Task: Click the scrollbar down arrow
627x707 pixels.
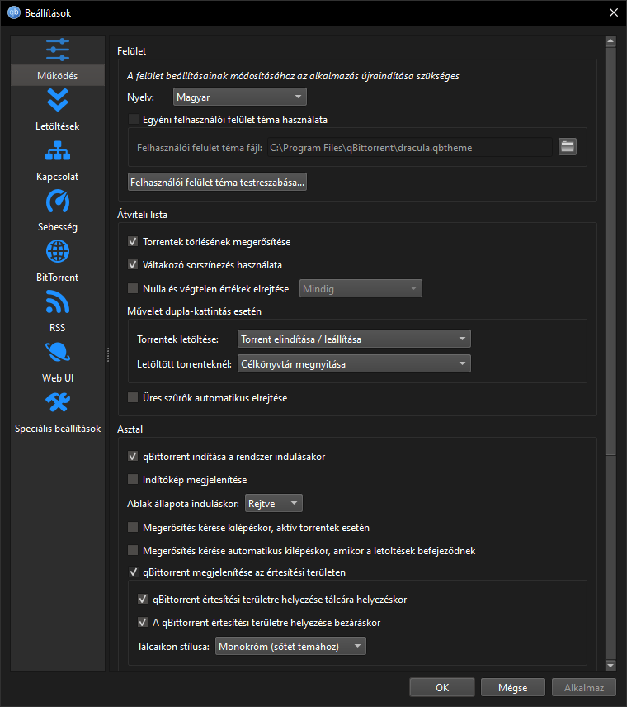Action: pos(610,666)
